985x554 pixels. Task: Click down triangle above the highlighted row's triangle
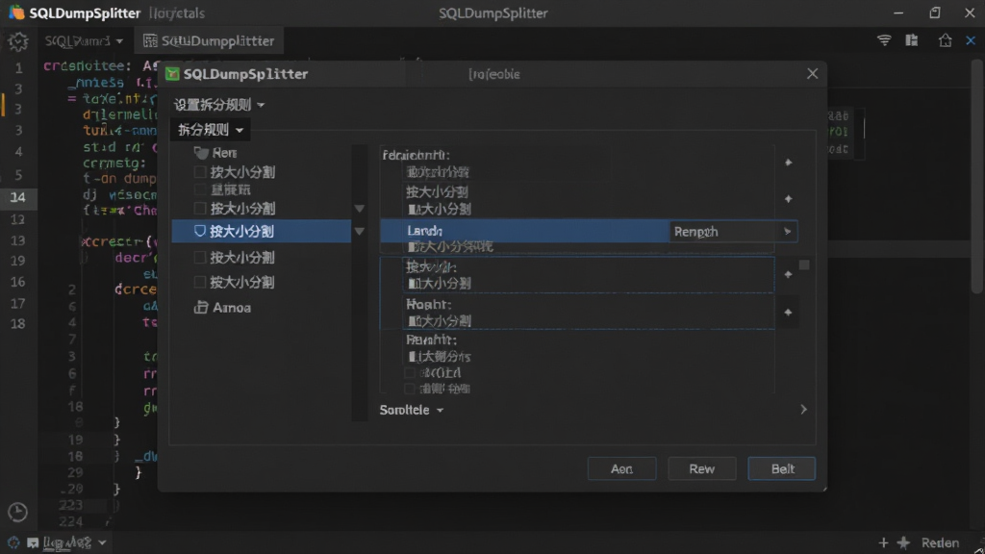tap(360, 209)
